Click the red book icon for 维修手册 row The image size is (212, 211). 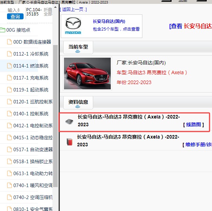pyautogui.click(x=70, y=142)
